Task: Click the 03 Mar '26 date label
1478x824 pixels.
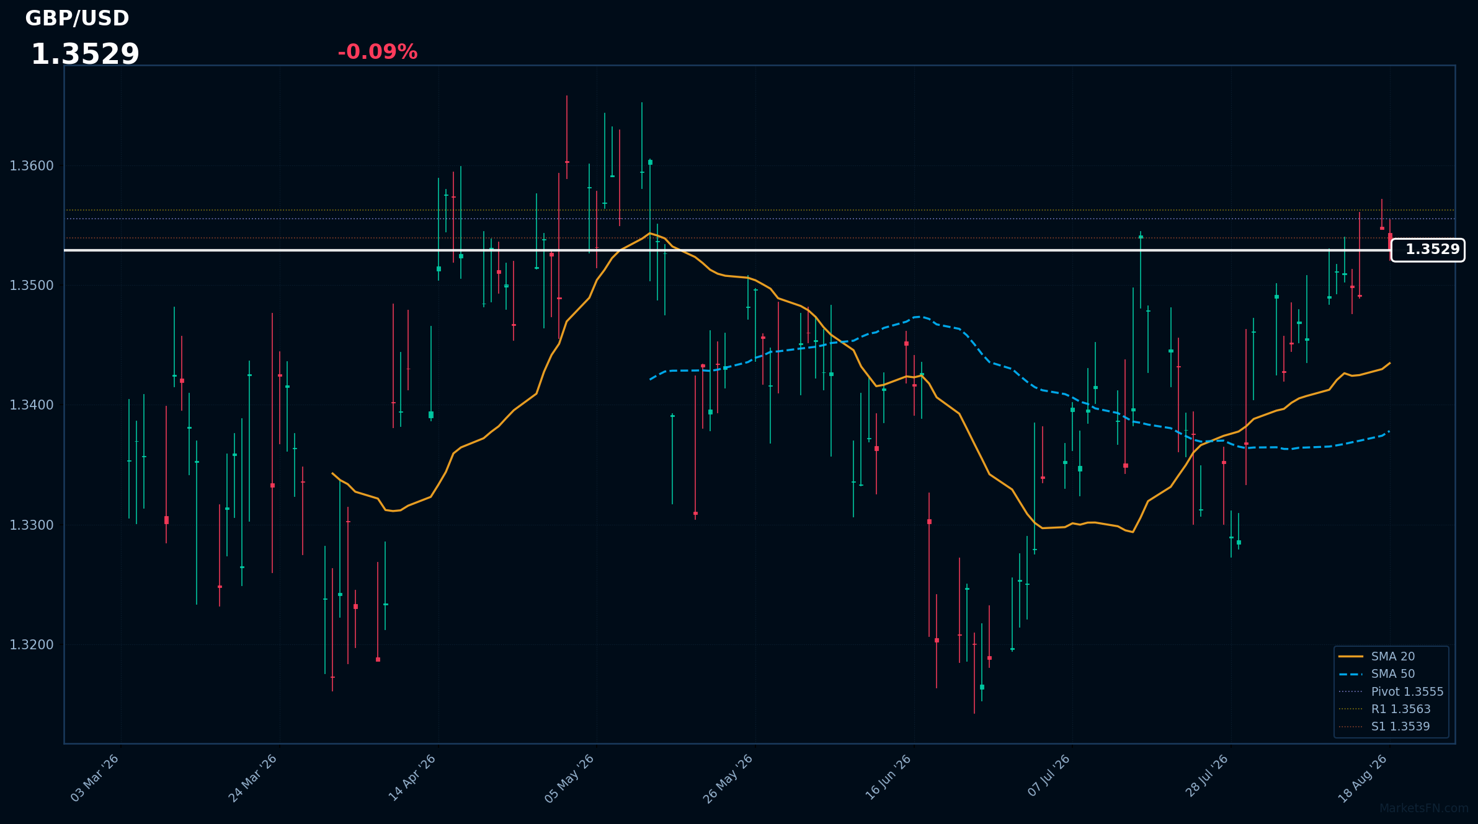Action: click(95, 778)
